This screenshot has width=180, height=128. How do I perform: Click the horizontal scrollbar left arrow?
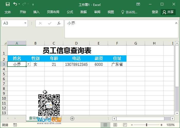tap(114, 119)
